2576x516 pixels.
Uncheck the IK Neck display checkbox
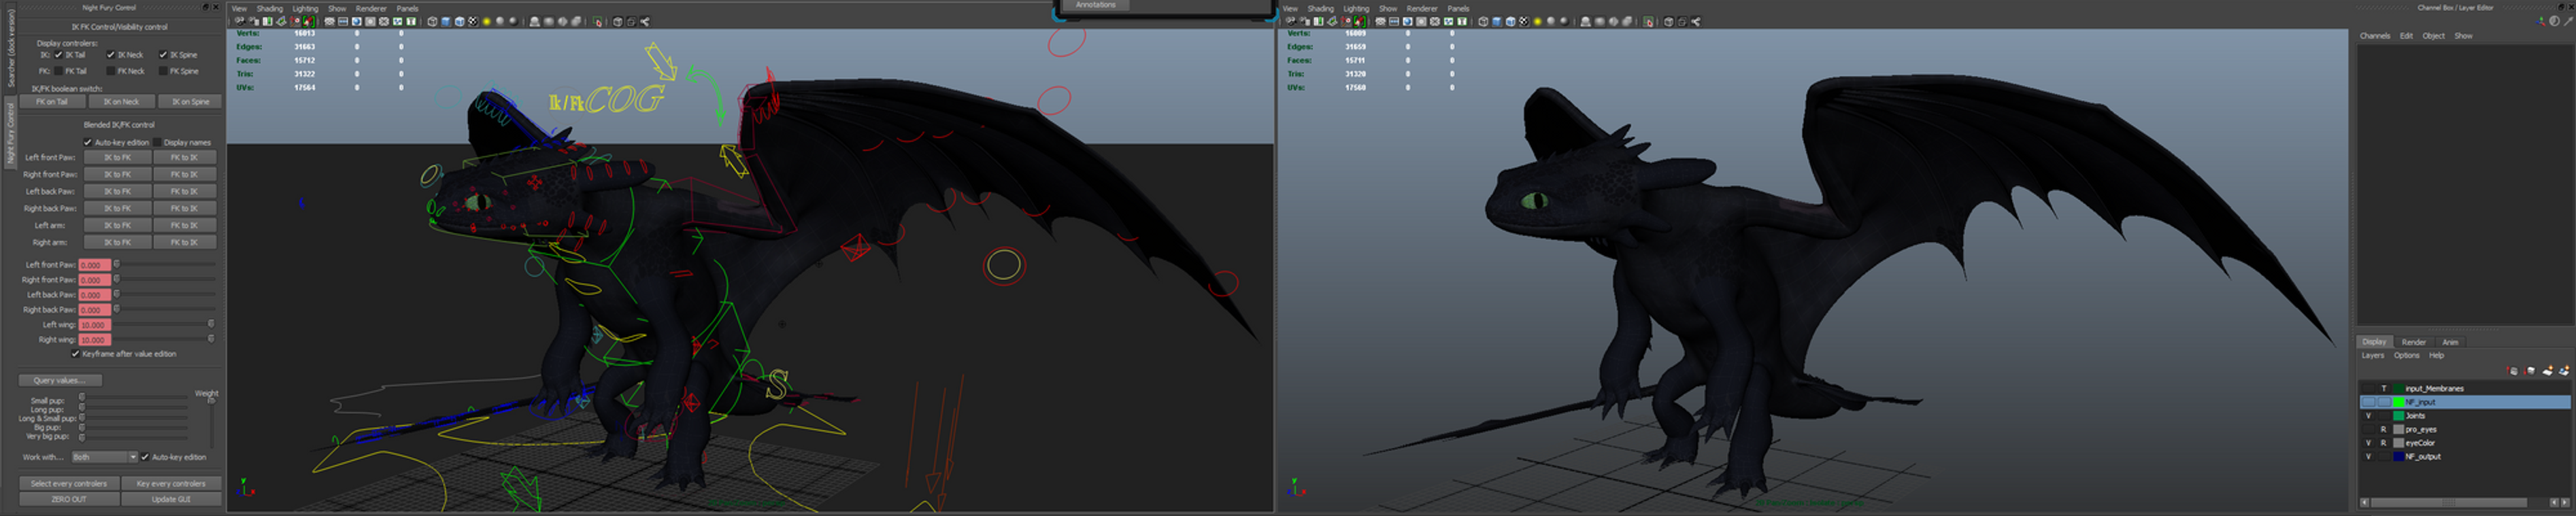click(x=111, y=55)
